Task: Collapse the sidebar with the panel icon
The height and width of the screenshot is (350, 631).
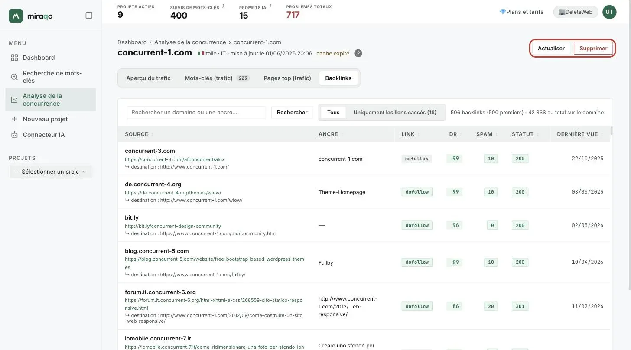Action: (x=89, y=15)
